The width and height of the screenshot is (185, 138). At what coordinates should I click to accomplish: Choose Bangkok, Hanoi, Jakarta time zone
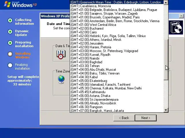[x=117, y=111]
